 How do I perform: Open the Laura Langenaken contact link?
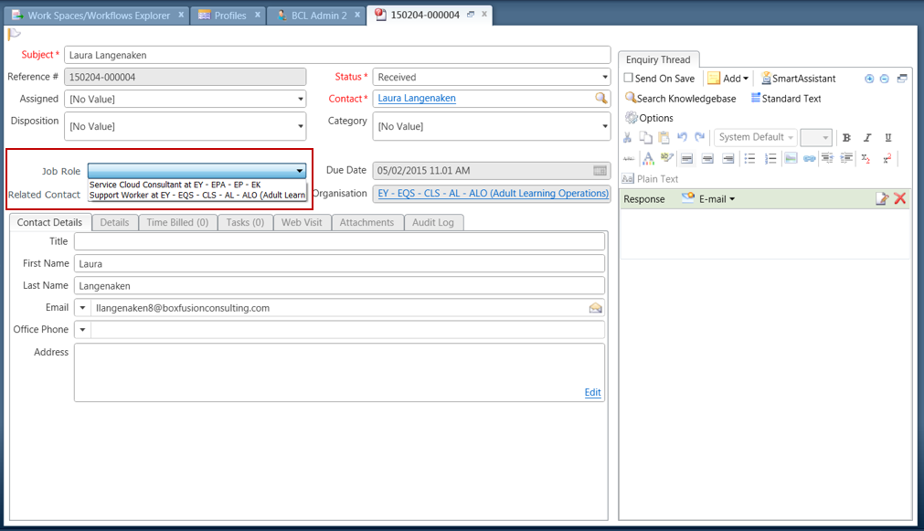pos(417,99)
